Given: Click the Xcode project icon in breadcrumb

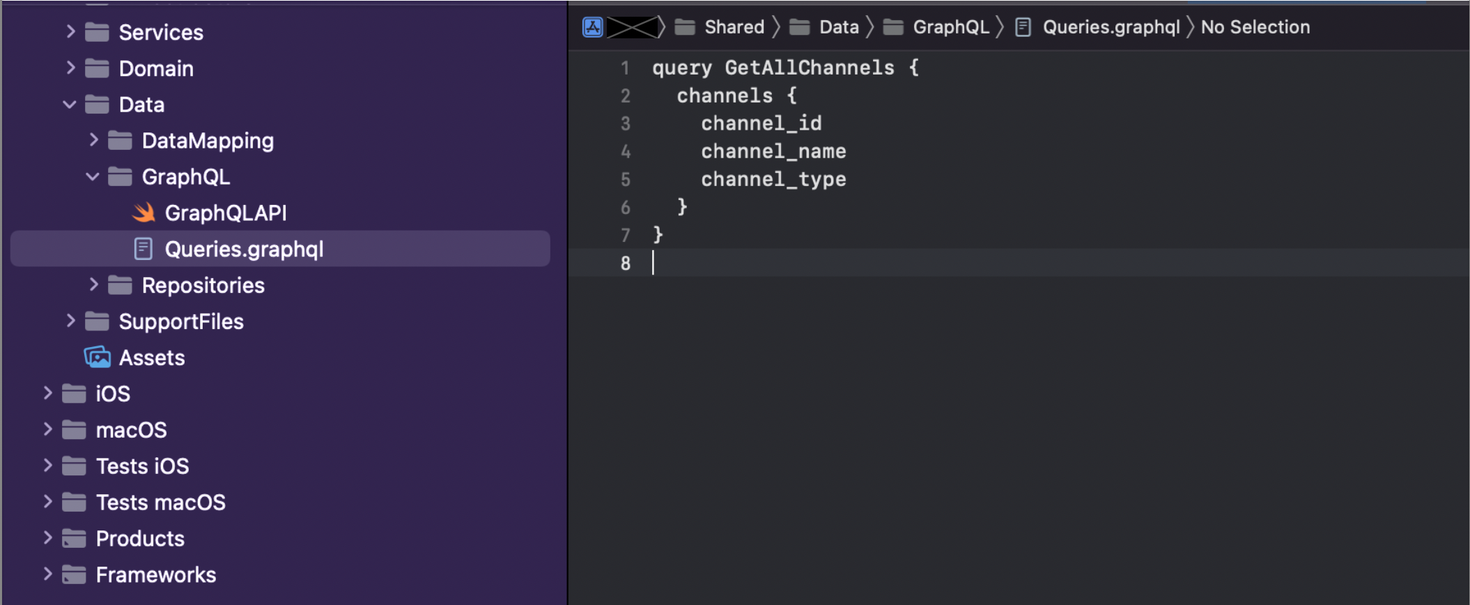Looking at the screenshot, I should (592, 27).
